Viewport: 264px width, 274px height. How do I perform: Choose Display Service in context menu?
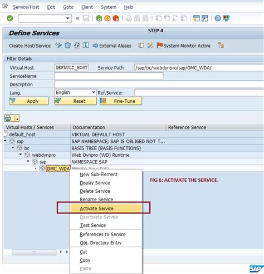(x=106, y=183)
